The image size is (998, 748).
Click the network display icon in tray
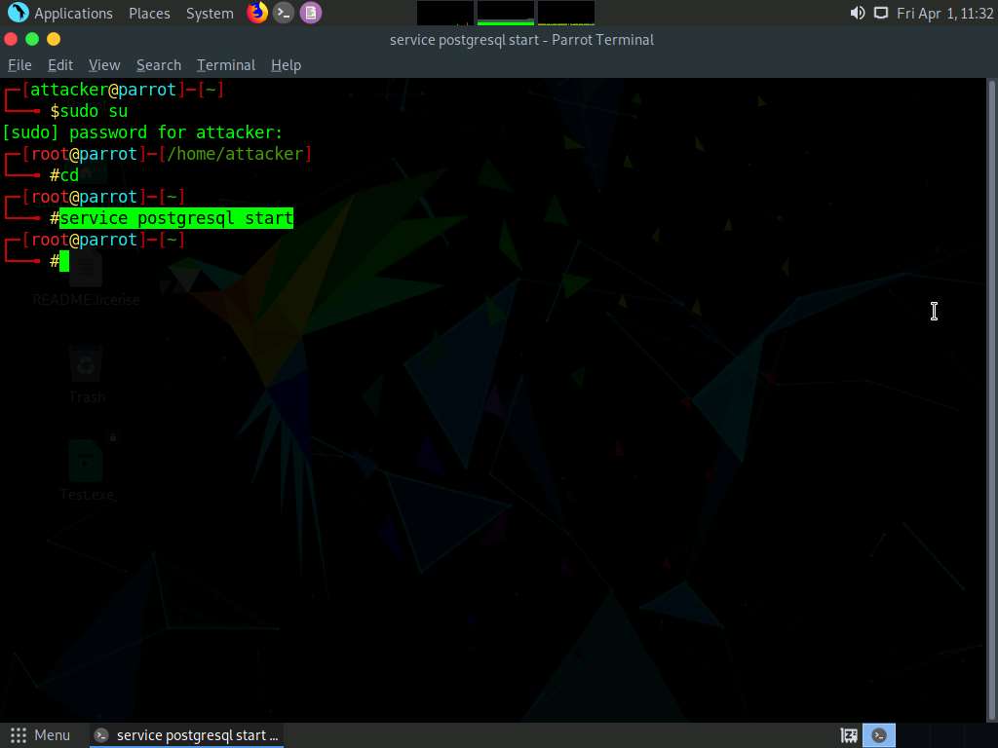tap(881, 13)
